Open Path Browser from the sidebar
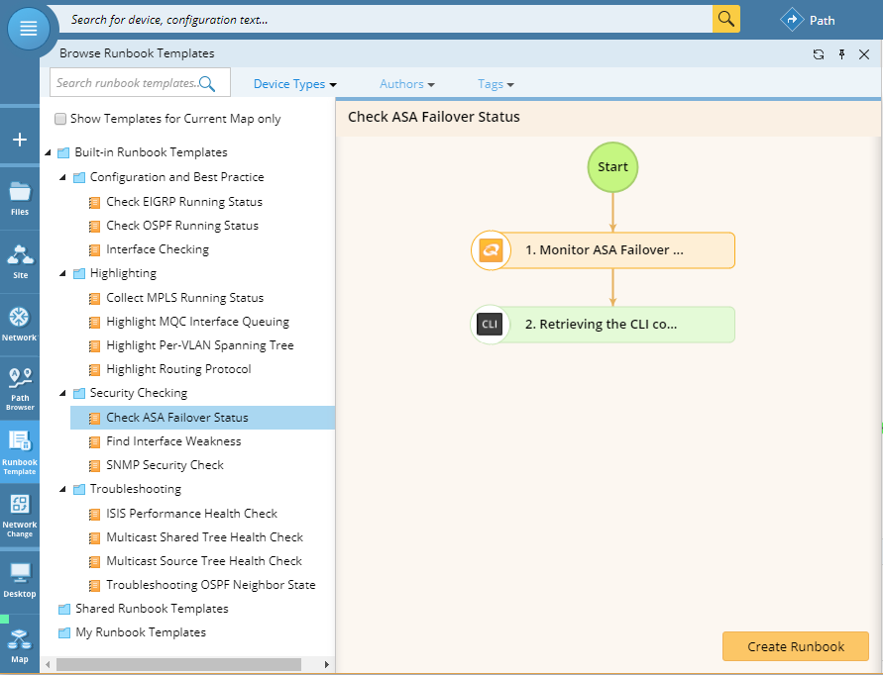Screen dimensions: 883x675 coord(20,387)
